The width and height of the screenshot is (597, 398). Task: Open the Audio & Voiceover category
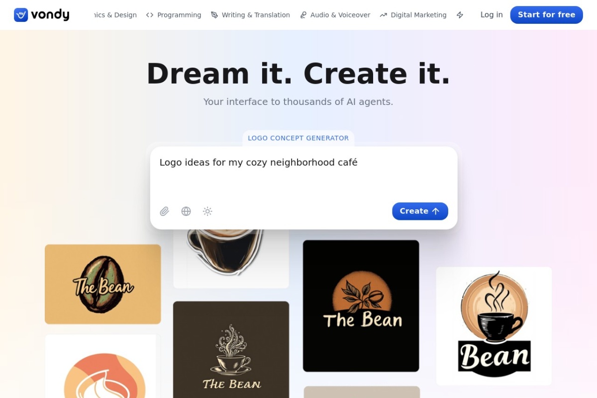tap(335, 15)
